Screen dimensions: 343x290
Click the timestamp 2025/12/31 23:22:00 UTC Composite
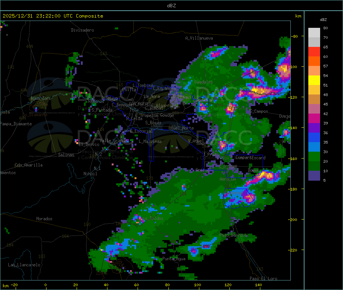click(x=53, y=16)
